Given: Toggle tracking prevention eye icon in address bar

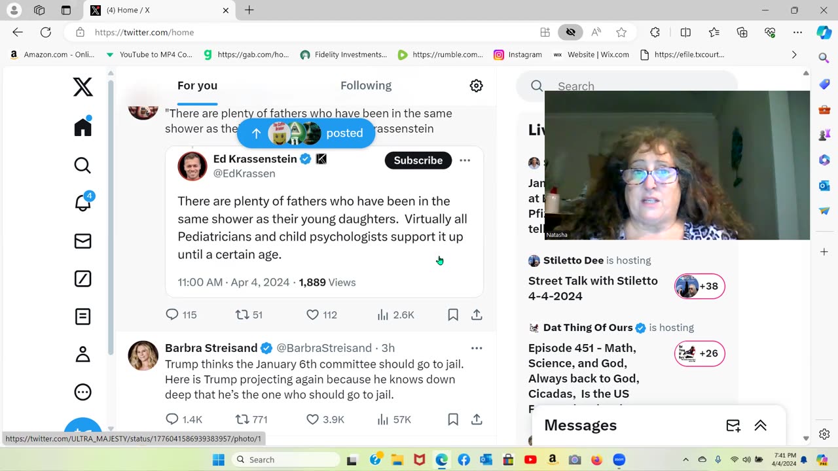Looking at the screenshot, I should 571,32.
